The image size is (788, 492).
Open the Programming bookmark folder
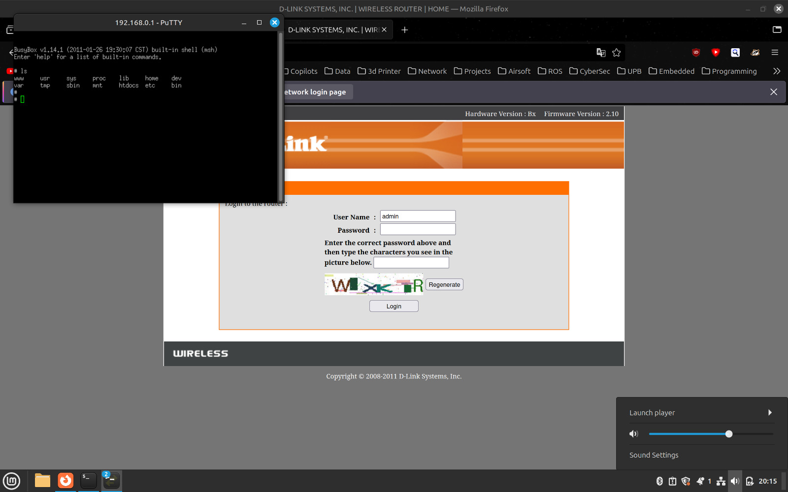point(729,71)
